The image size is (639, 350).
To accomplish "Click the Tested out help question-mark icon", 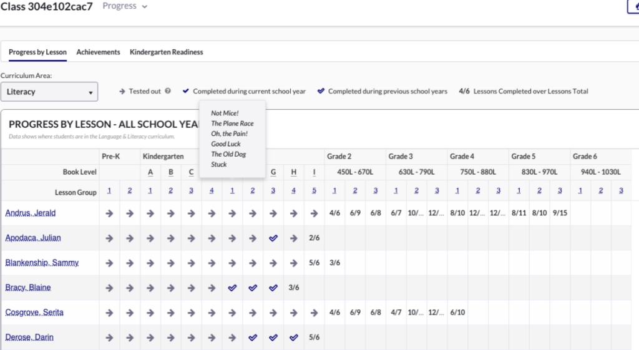I will click(168, 91).
